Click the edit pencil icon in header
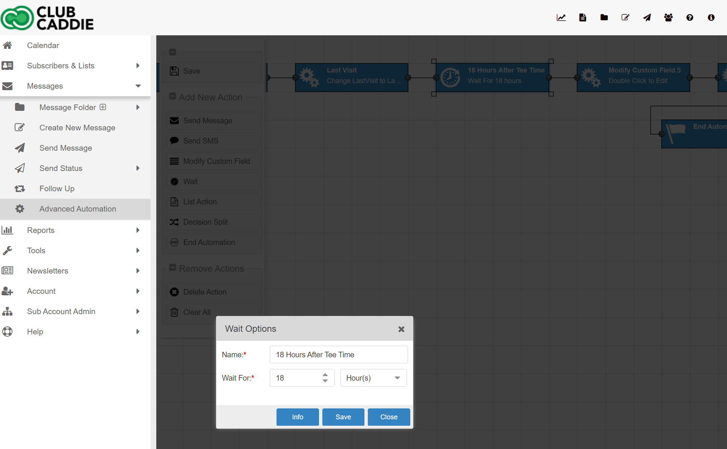Screen dimensions: 727x449 625,18
